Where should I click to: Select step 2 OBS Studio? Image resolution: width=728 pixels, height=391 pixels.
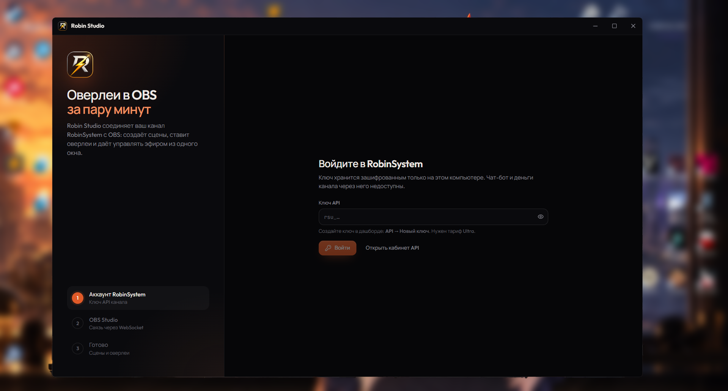click(x=138, y=323)
